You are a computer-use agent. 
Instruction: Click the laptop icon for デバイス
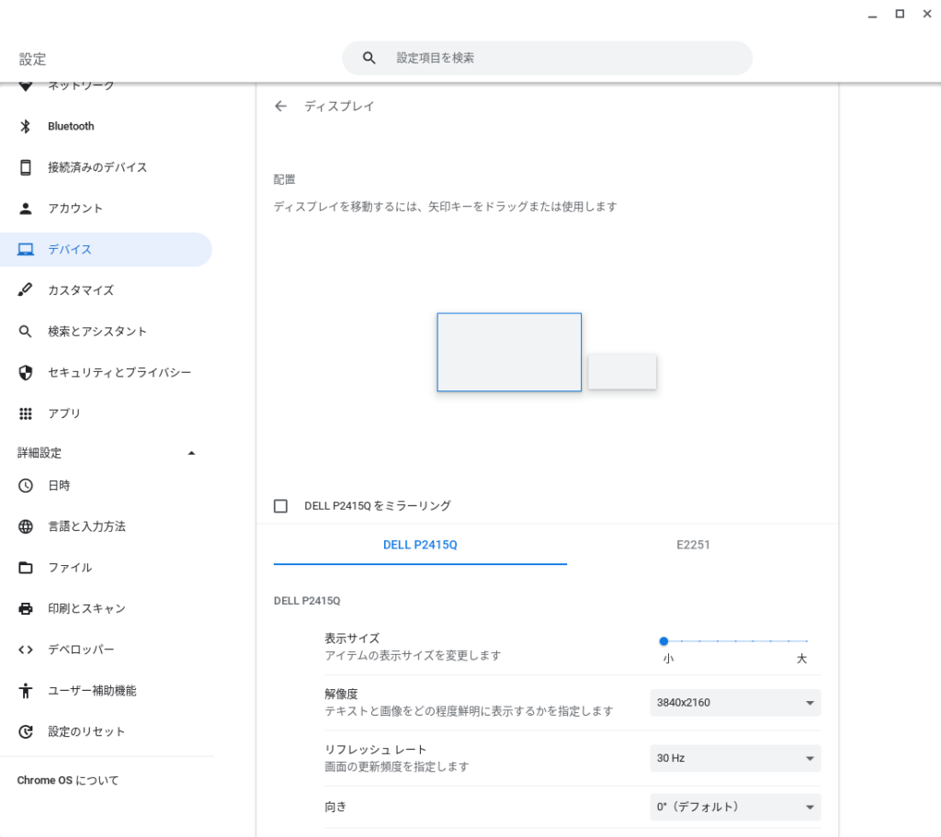pyautogui.click(x=25, y=249)
